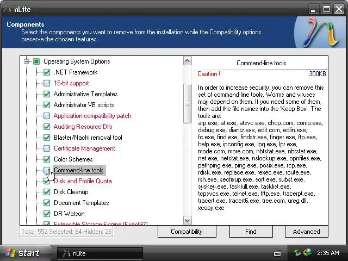Click the nLite title bar icon
Screen dimensions: 348x261
click(x=8, y=9)
